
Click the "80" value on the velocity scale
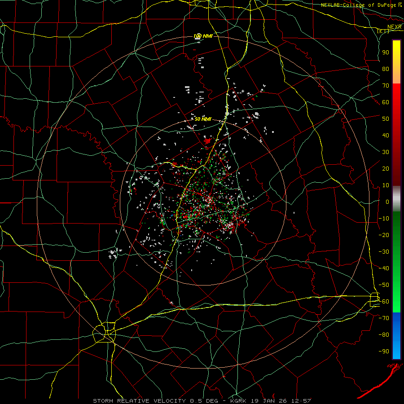pos(386,69)
